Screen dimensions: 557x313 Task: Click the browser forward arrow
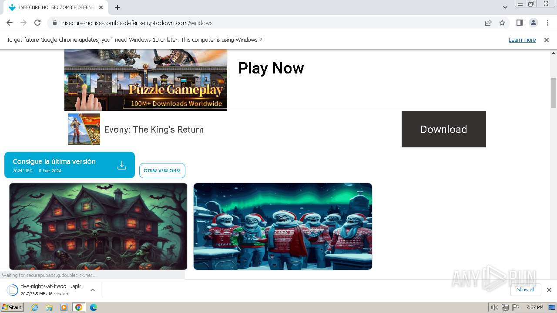coord(23,23)
